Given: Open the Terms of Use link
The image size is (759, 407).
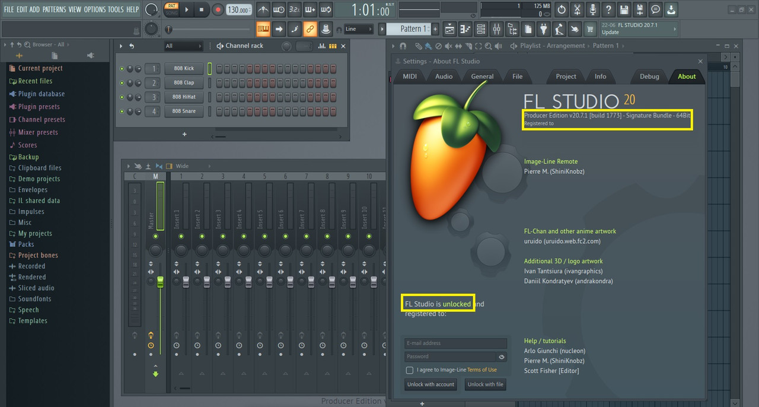Looking at the screenshot, I should 481,370.
